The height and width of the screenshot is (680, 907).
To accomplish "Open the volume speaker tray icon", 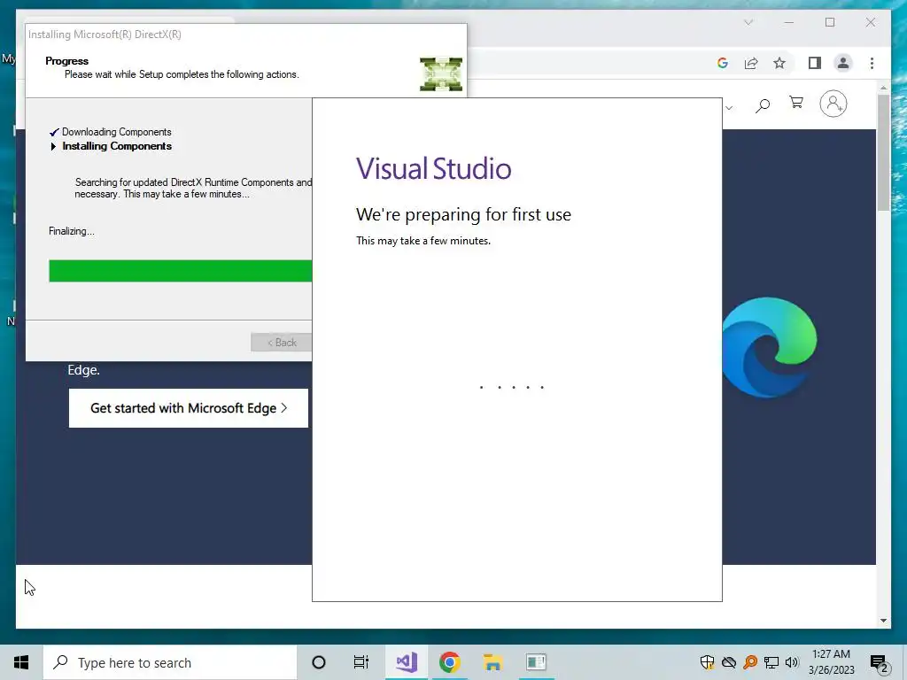I will coord(792,662).
